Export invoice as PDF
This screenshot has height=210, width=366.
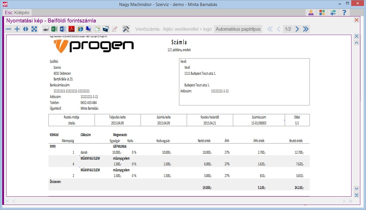71,29
